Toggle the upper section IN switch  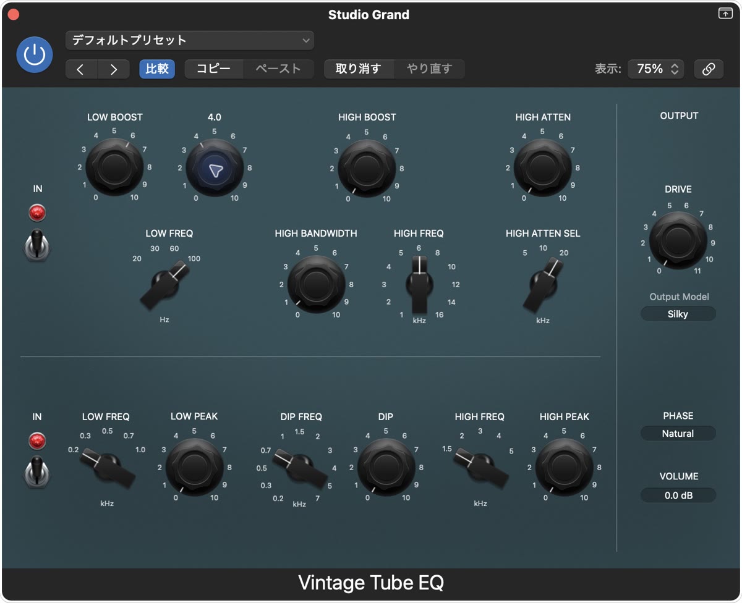click(x=38, y=245)
